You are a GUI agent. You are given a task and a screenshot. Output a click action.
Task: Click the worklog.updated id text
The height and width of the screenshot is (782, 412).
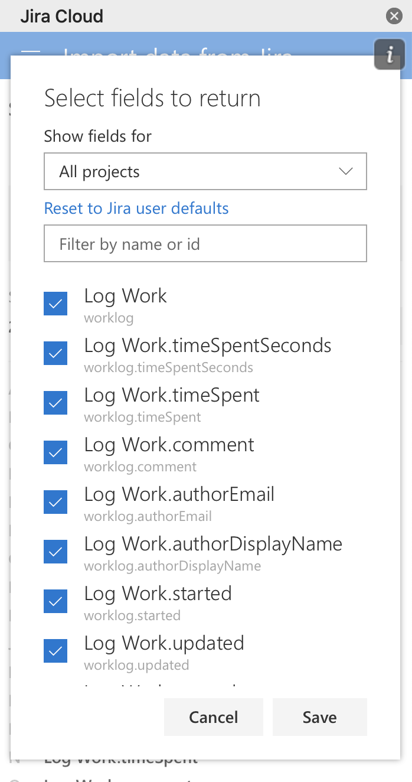[x=136, y=666]
